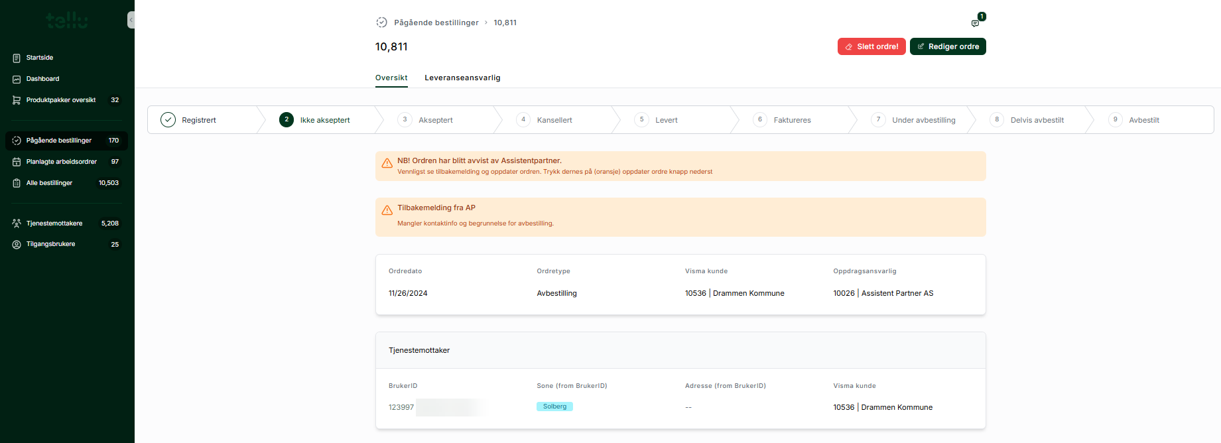The image size is (1221, 443).
Task: Click the Produktpakker oversikt cart icon
Action: point(17,100)
